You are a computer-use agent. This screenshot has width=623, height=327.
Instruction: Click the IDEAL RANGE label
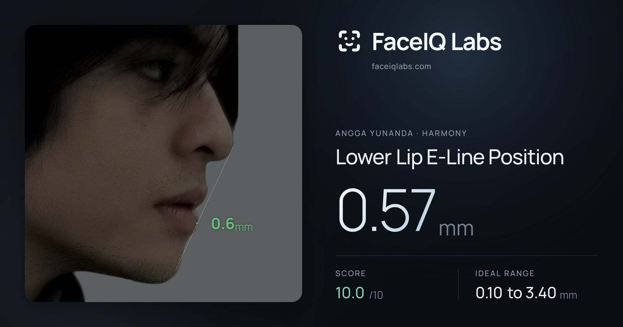coord(505,273)
